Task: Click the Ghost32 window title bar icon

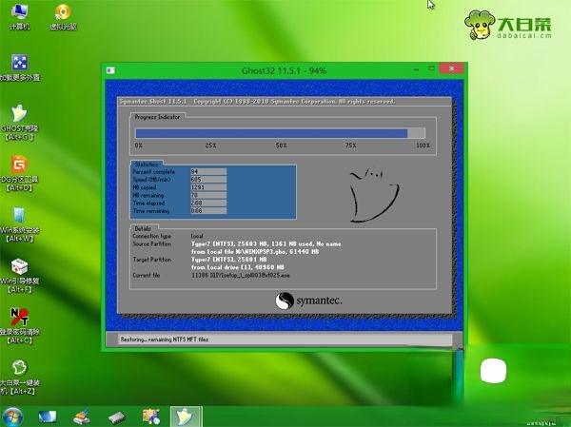Action: pos(111,70)
